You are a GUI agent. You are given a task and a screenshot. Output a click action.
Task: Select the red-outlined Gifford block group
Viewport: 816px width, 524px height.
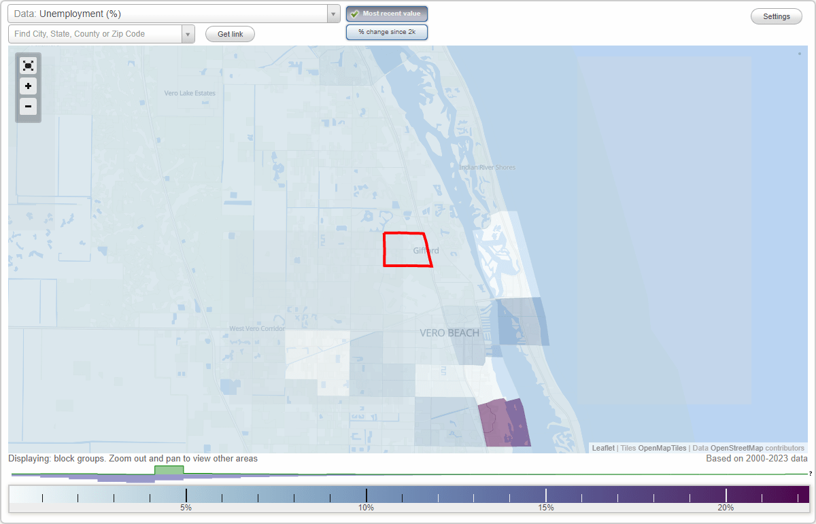407,250
